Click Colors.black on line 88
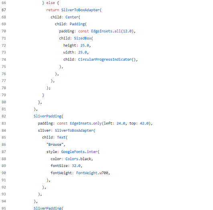Image resolution: width=213 pixels, height=210 pixels. coord(78,159)
